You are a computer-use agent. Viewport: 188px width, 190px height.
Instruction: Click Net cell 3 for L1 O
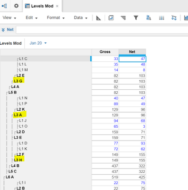point(132,126)
